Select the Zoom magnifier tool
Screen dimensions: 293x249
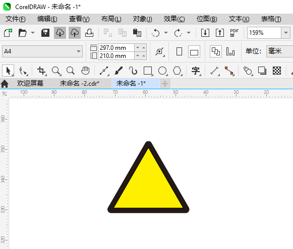(x=56, y=71)
